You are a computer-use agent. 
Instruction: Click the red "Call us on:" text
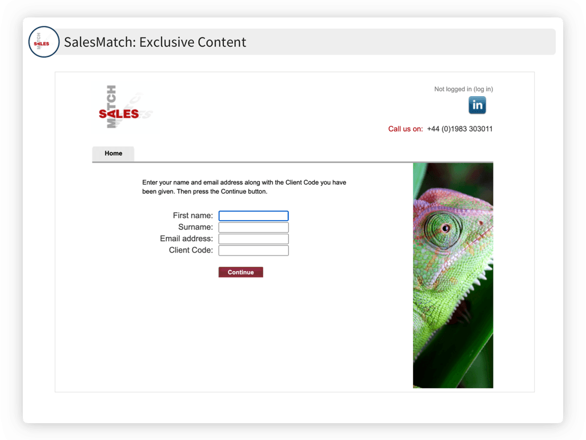tap(405, 129)
